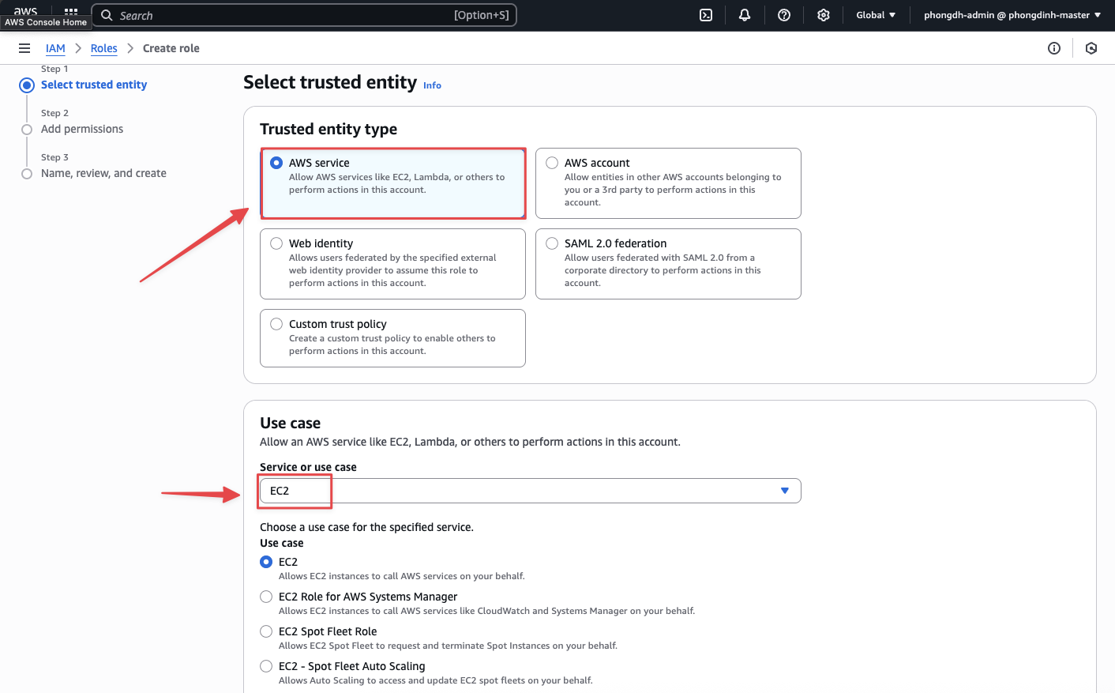Click the Trusted entity type heading
1115x693 pixels.
coord(328,129)
